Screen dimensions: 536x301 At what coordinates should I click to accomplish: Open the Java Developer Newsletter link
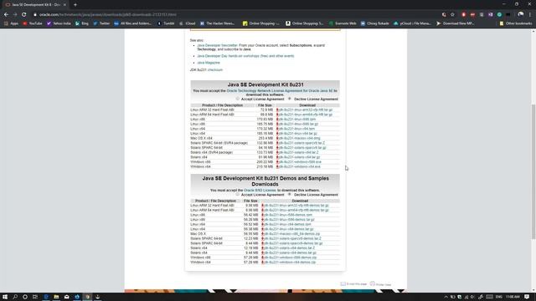(217, 45)
